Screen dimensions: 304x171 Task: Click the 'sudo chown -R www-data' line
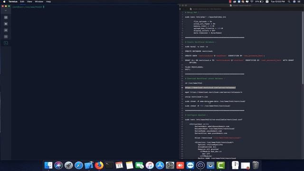(215, 101)
